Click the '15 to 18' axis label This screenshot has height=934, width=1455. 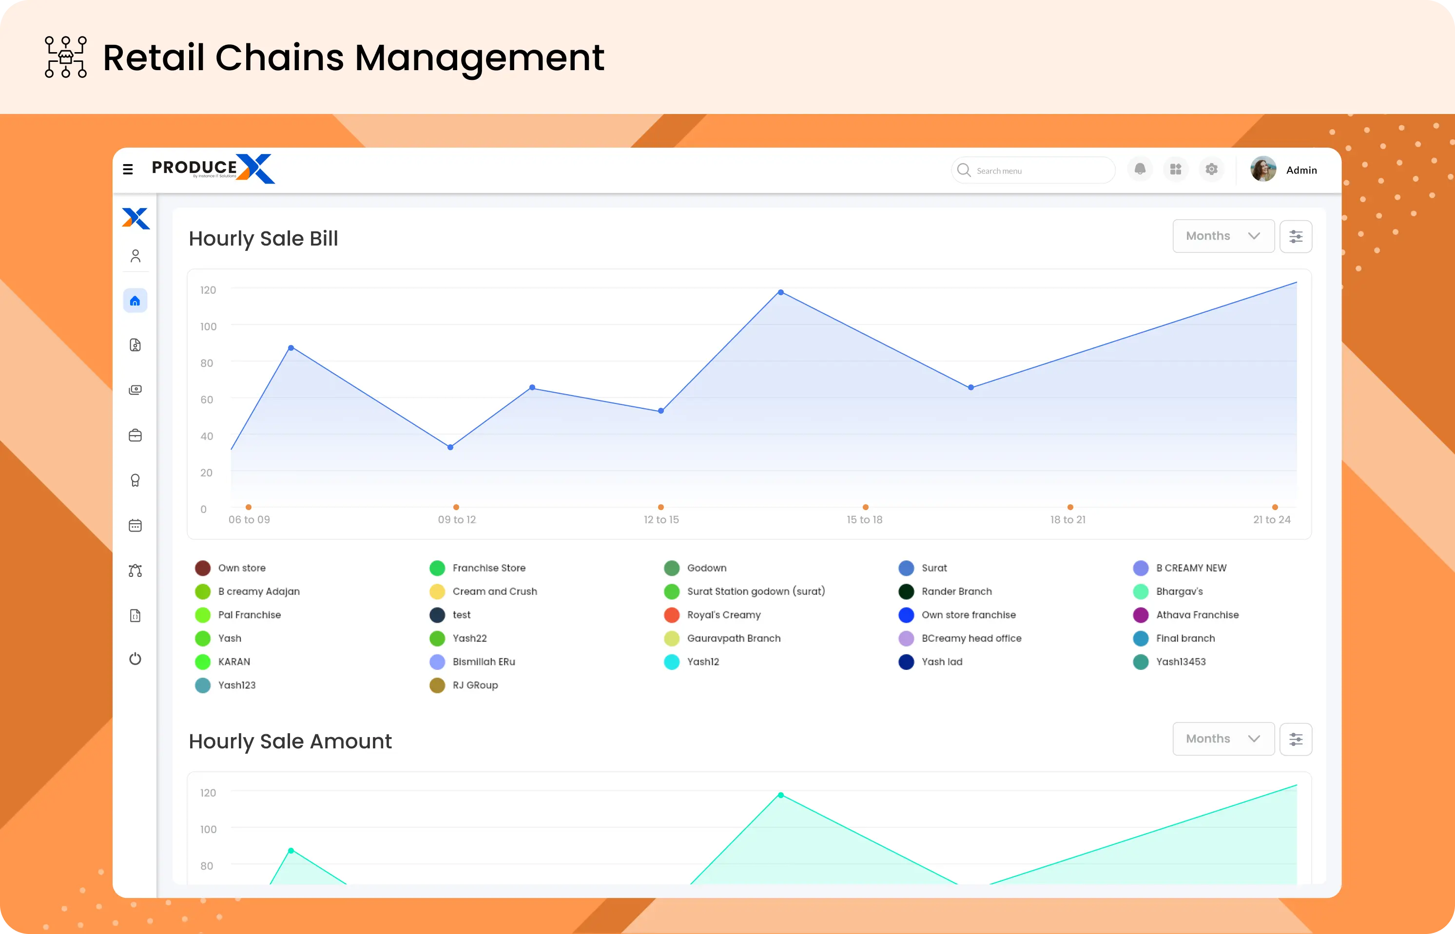865,520
